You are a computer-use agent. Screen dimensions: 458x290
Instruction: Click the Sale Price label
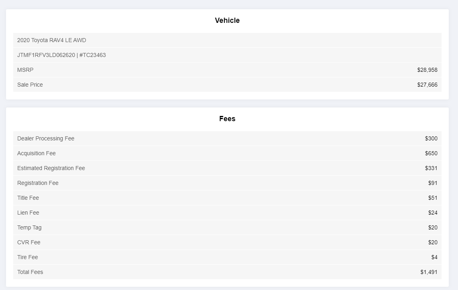pos(30,85)
